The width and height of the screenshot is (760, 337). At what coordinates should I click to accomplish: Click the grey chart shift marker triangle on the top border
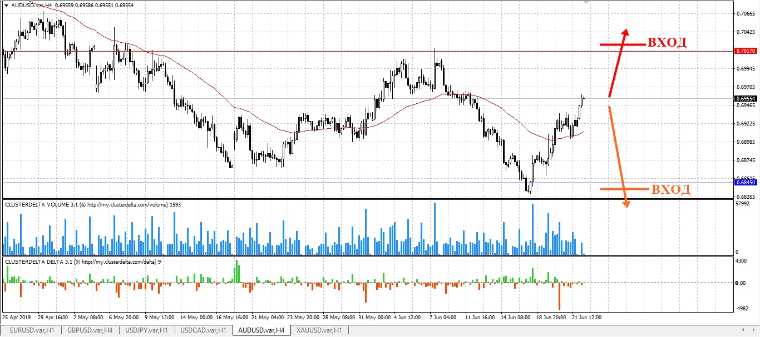(586, 3)
